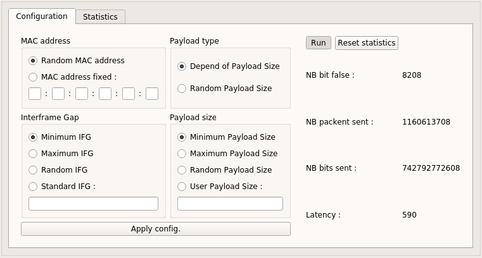Select Random Payload Size under Payload size
This screenshot has width=482, height=258.
pyautogui.click(x=225, y=170)
